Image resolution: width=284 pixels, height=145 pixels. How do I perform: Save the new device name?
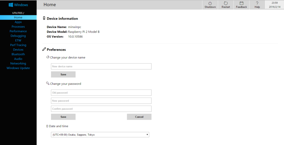63,74
